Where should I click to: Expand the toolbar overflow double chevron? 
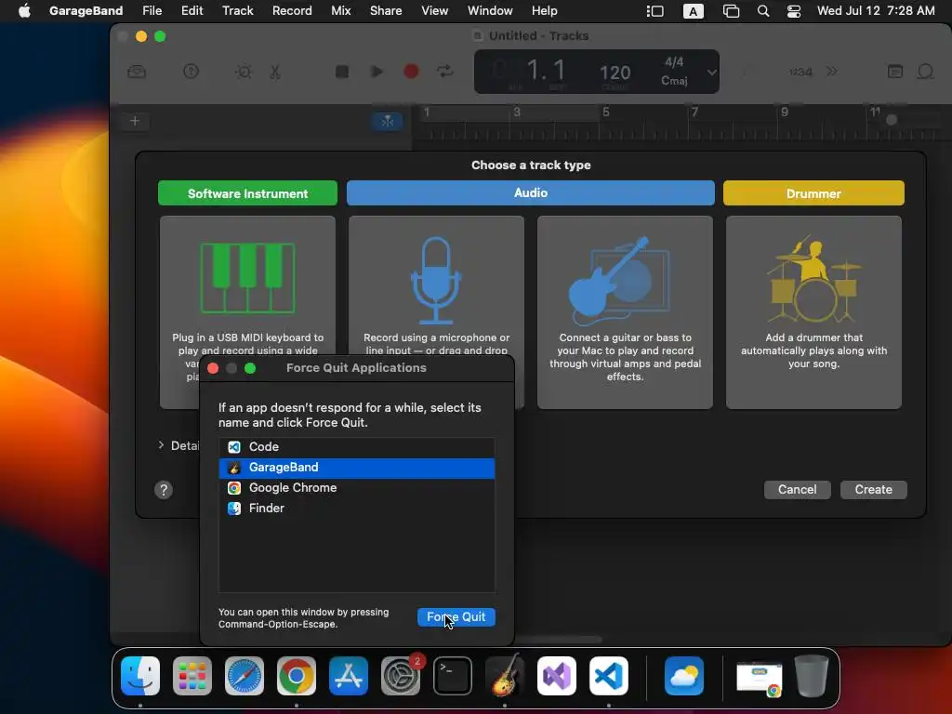coord(832,72)
